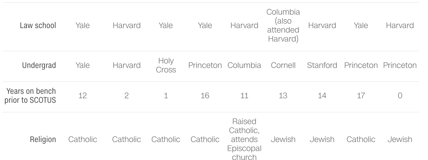
Task: Click 'Columbia' in the Undergrad row
Action: pyautogui.click(x=244, y=65)
